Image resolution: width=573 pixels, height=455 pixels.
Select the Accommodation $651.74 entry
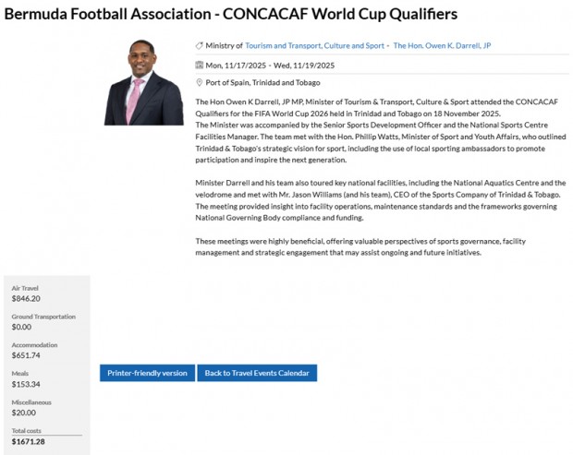click(x=34, y=351)
